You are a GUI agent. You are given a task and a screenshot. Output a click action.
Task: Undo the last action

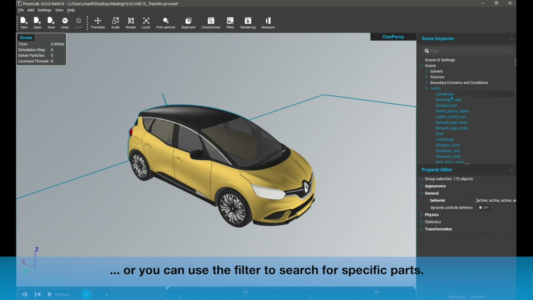(x=65, y=23)
